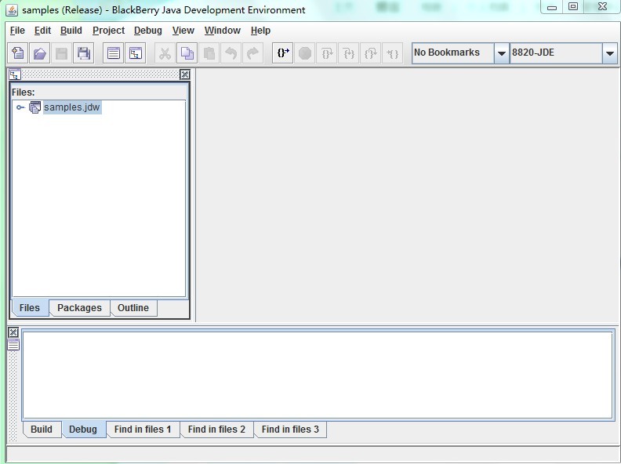The width and height of the screenshot is (621, 464).
Task: Open the Window menu
Action: tap(223, 31)
